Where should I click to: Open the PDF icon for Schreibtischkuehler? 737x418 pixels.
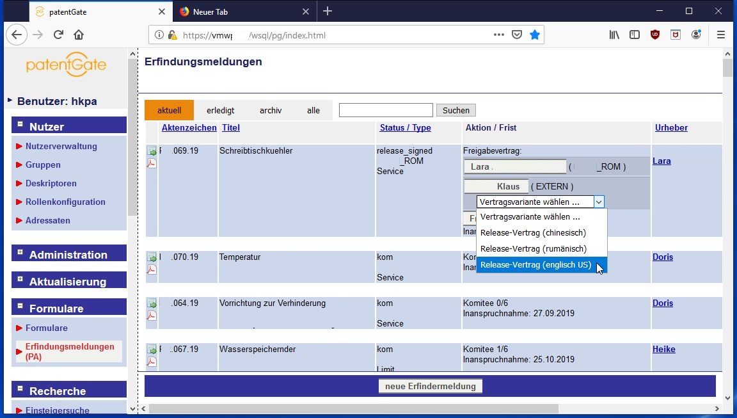coord(152,163)
